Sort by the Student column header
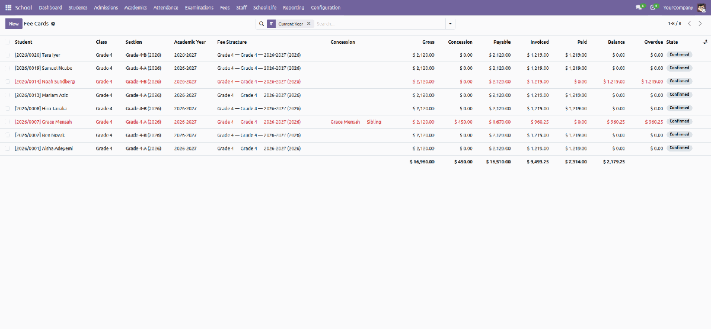This screenshot has height=329, width=711. pyautogui.click(x=24, y=42)
